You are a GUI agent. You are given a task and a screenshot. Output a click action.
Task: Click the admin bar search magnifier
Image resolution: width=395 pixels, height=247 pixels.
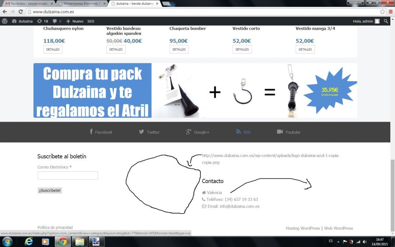(x=386, y=21)
